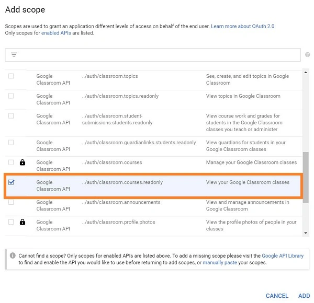Check the student-submissions.students.readonly checkbox
The height and width of the screenshot is (303, 314).
click(x=11, y=116)
